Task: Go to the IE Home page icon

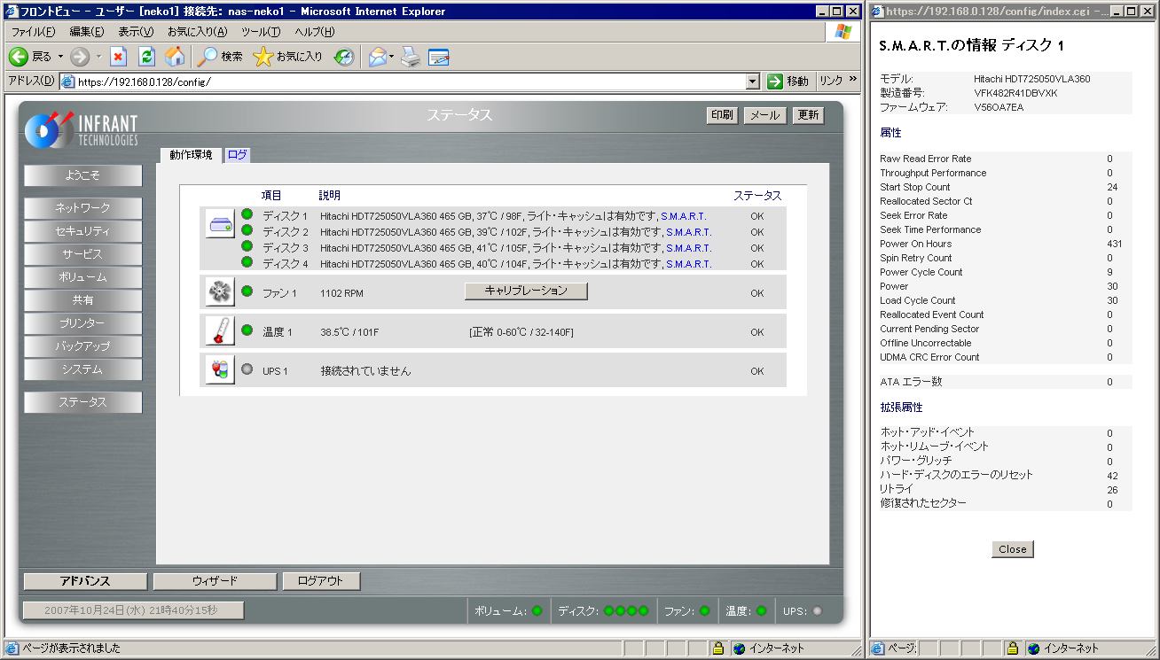Action: pos(175,57)
